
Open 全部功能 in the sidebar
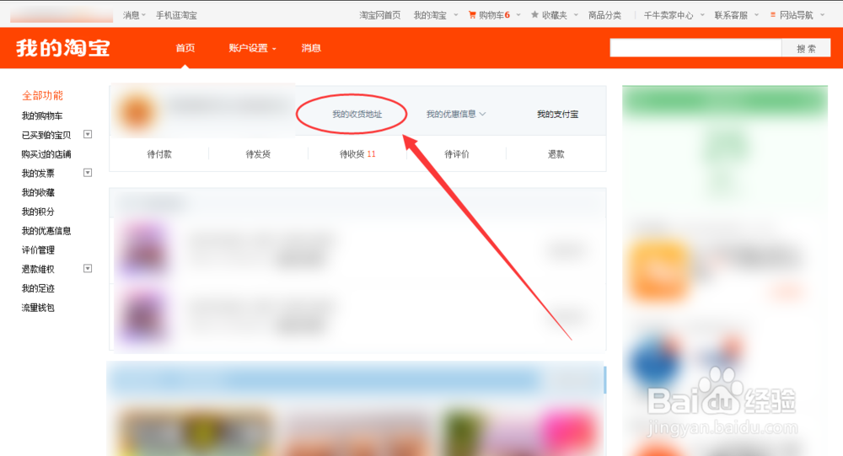[42, 96]
